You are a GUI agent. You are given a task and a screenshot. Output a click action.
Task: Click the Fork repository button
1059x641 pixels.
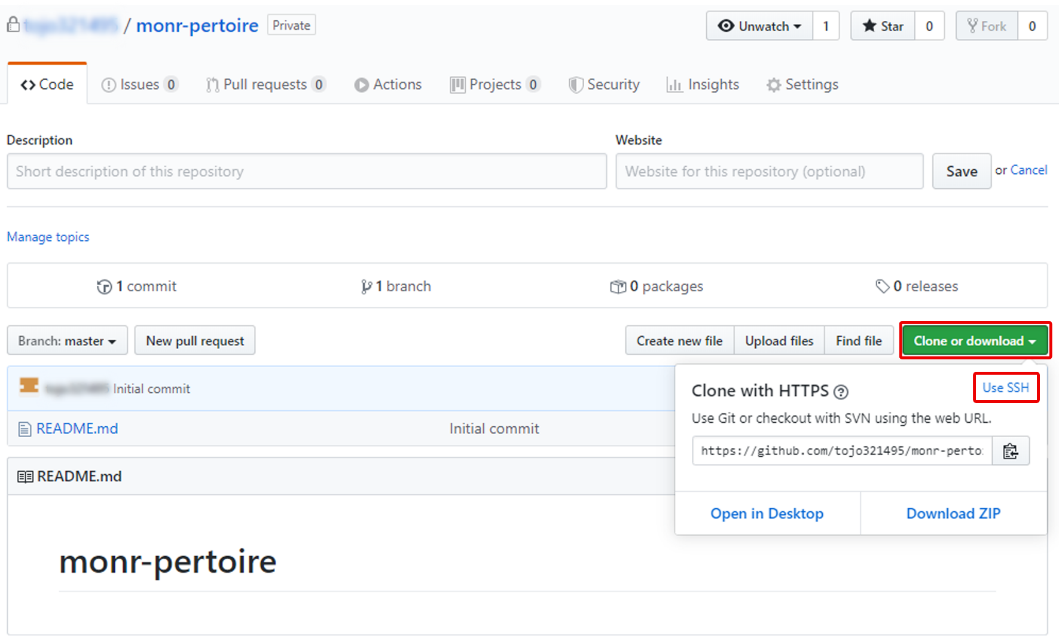click(987, 26)
